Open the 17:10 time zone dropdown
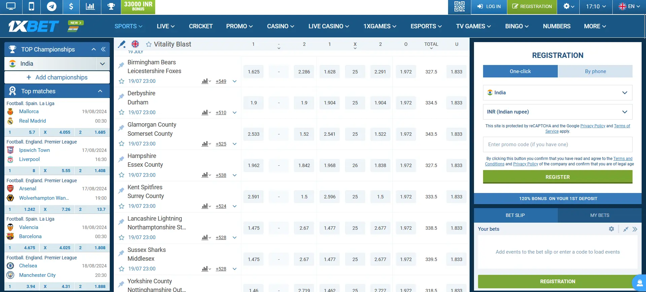Viewport: 646px width, 292px height. coord(596,6)
